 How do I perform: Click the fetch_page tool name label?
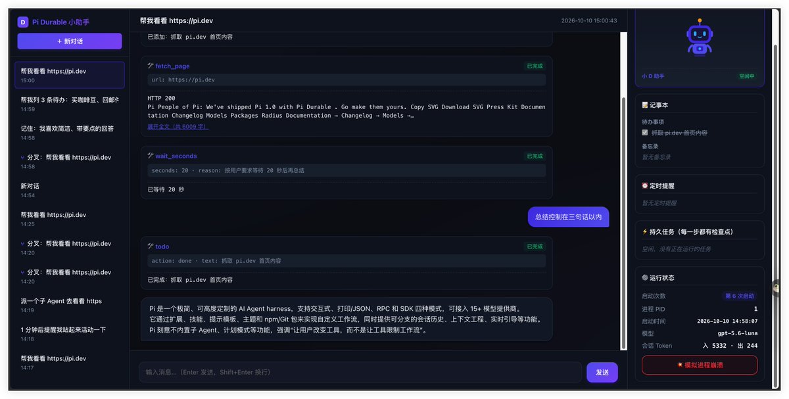click(x=172, y=66)
